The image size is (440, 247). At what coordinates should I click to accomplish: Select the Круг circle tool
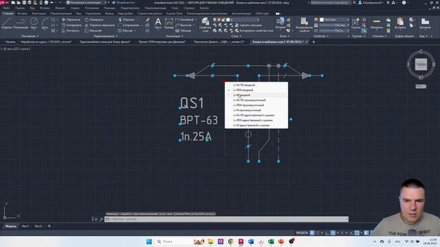(x=34, y=23)
